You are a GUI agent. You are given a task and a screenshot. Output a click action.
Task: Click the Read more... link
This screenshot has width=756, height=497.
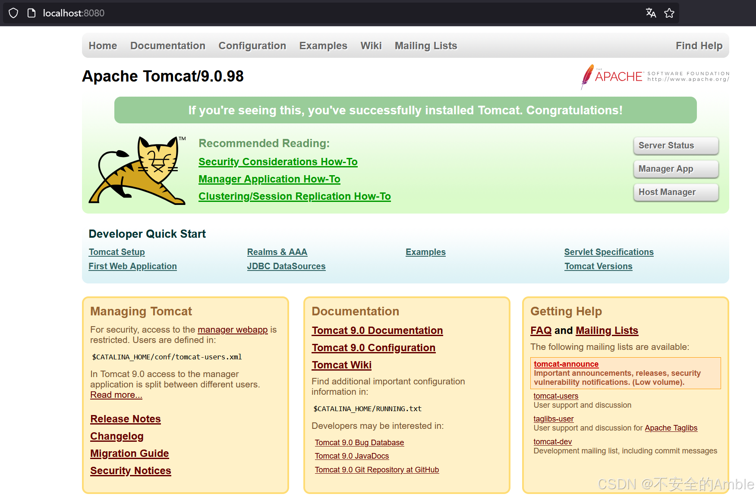116,395
